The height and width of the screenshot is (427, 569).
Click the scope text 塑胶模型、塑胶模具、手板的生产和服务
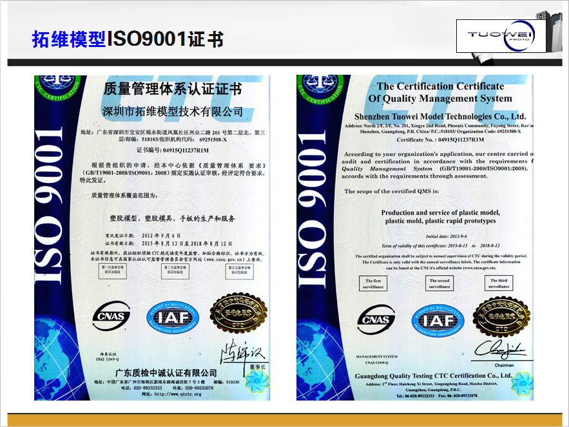tap(173, 218)
